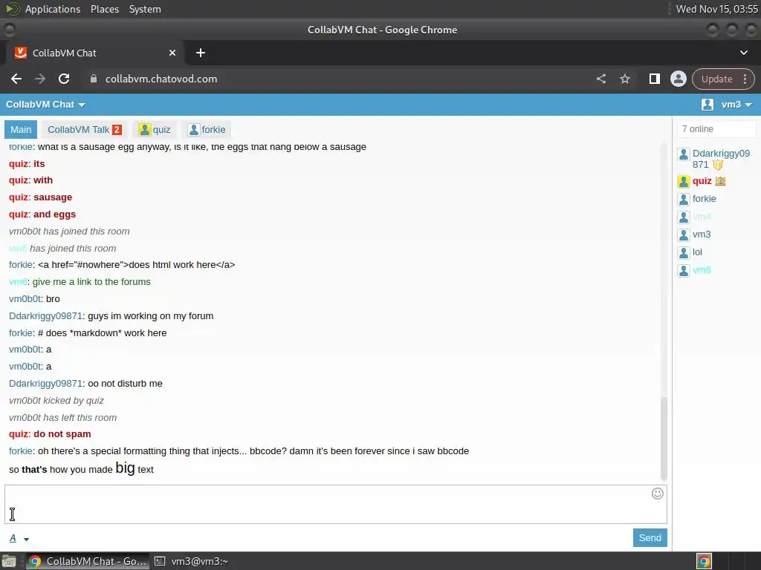This screenshot has width=761, height=570.
Task: Click the shield badge next to Ddarkriggy09871
Action: 718,165
